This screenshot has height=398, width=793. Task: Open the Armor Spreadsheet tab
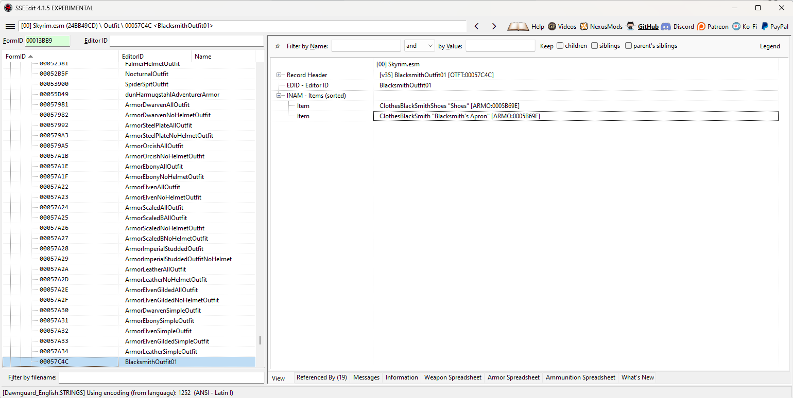coord(514,377)
